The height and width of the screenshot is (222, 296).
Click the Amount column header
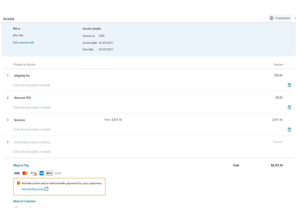278,65
